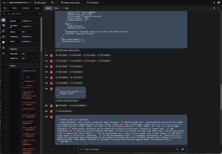Click run_risk_analysis call chip in event #20
Viewport: 222px width, 154px height.
click(x=78, y=106)
